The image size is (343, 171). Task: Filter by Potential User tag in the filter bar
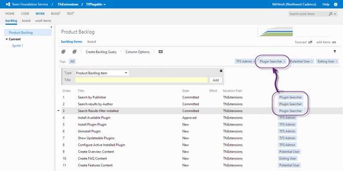[x=301, y=61]
